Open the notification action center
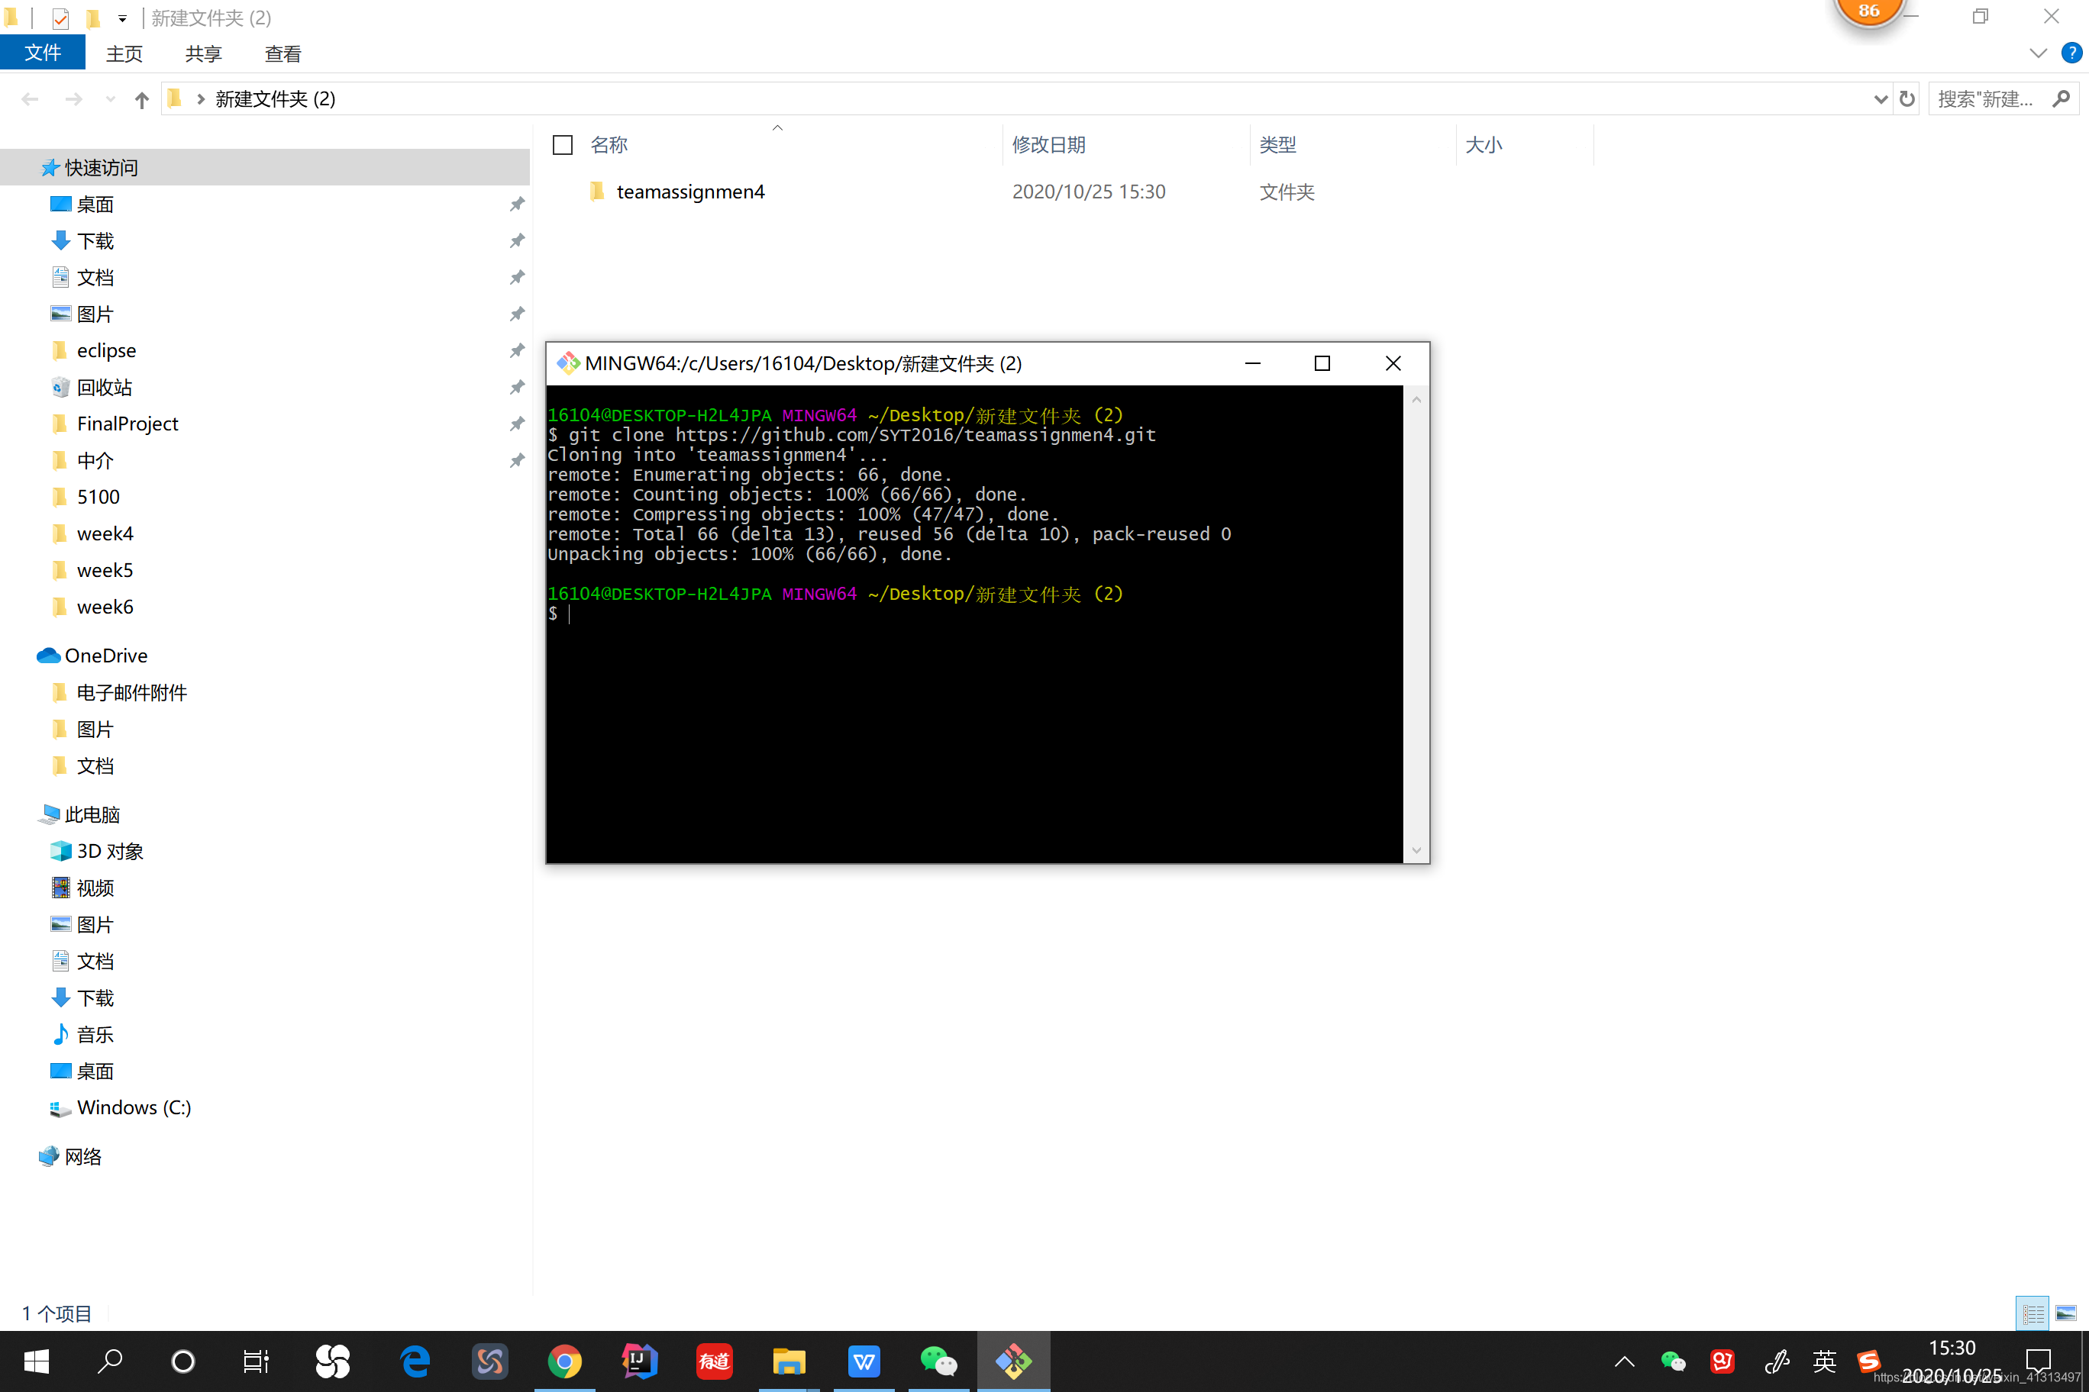2089x1392 pixels. (x=2038, y=1361)
